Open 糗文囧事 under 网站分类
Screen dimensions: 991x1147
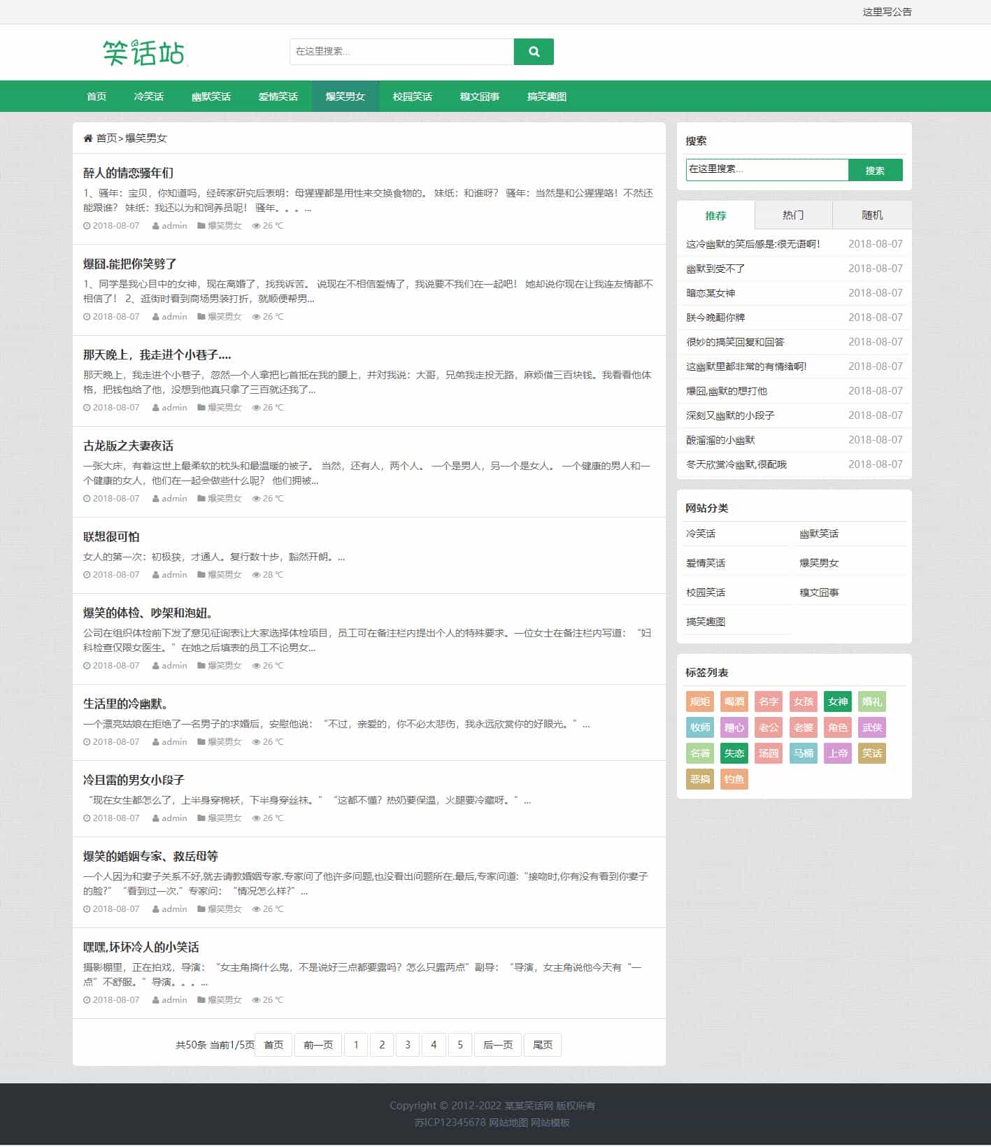[819, 592]
